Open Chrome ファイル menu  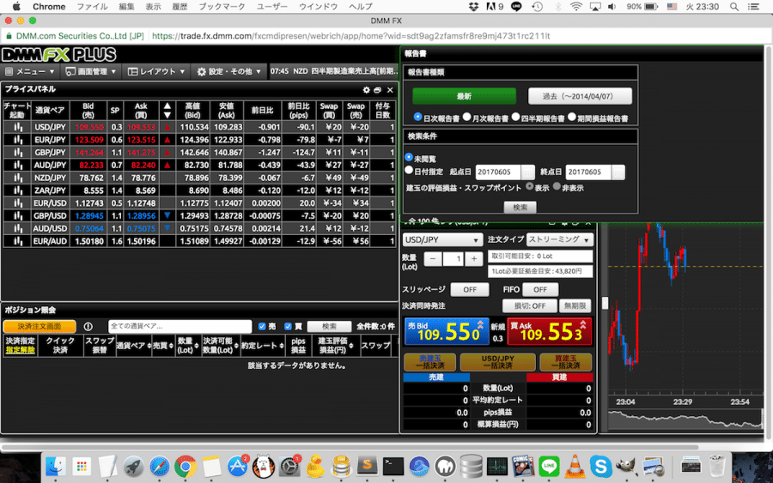point(92,6)
